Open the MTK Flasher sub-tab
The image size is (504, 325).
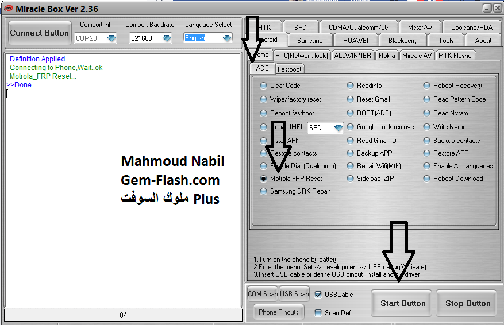click(x=456, y=56)
